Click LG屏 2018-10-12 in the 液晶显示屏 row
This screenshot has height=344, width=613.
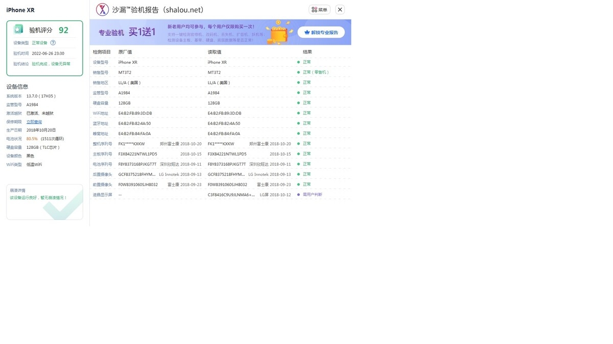(275, 195)
